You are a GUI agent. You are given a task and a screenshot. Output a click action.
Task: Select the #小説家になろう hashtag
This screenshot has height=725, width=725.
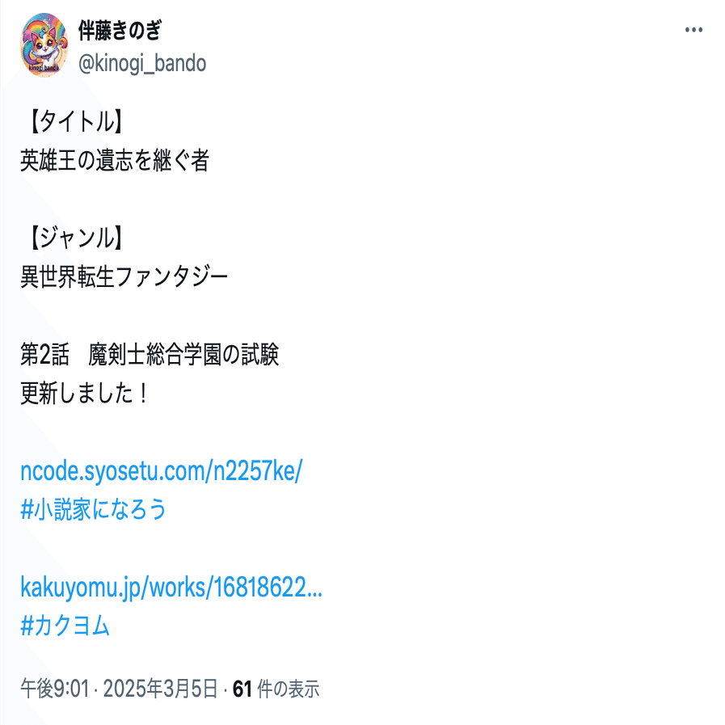93,509
